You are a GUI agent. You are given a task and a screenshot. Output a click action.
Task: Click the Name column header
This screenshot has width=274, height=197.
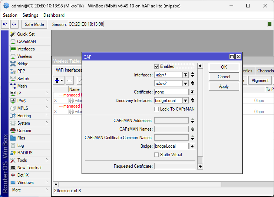(75, 89)
